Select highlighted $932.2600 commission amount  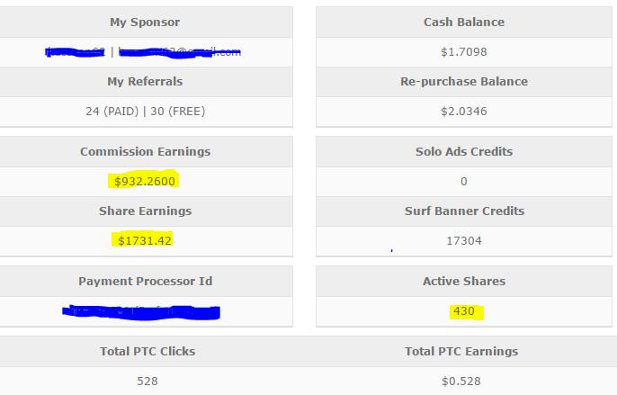click(x=145, y=181)
